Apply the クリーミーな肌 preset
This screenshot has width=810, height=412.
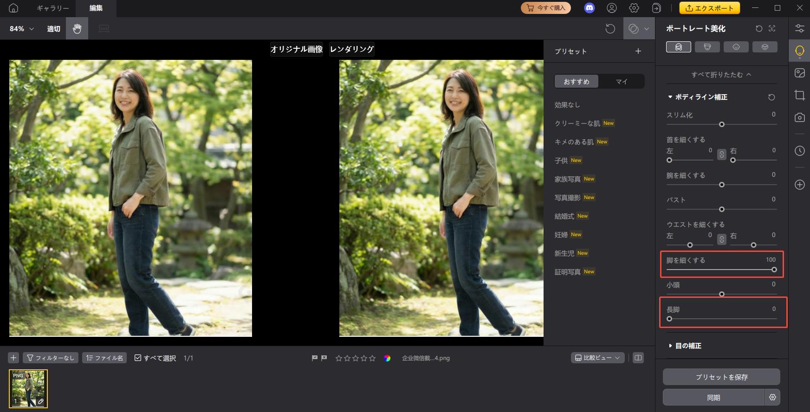[578, 123]
